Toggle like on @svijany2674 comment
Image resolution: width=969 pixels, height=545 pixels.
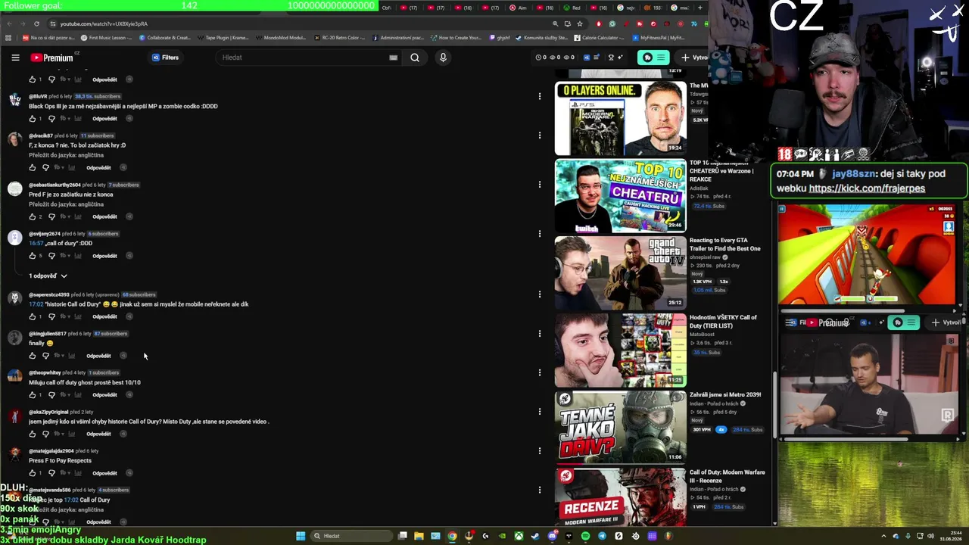pyautogui.click(x=33, y=256)
